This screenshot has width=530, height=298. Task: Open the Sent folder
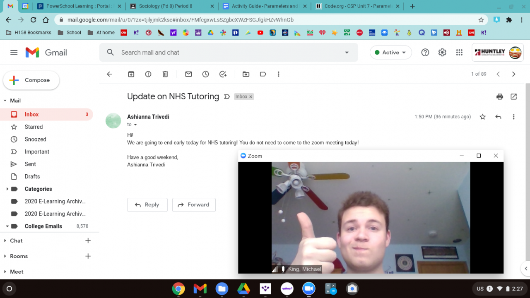point(46,164)
